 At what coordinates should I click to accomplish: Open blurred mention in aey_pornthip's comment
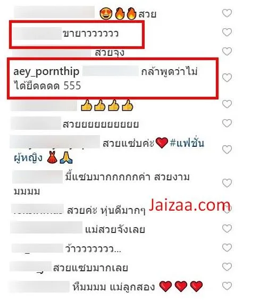tap(111, 71)
